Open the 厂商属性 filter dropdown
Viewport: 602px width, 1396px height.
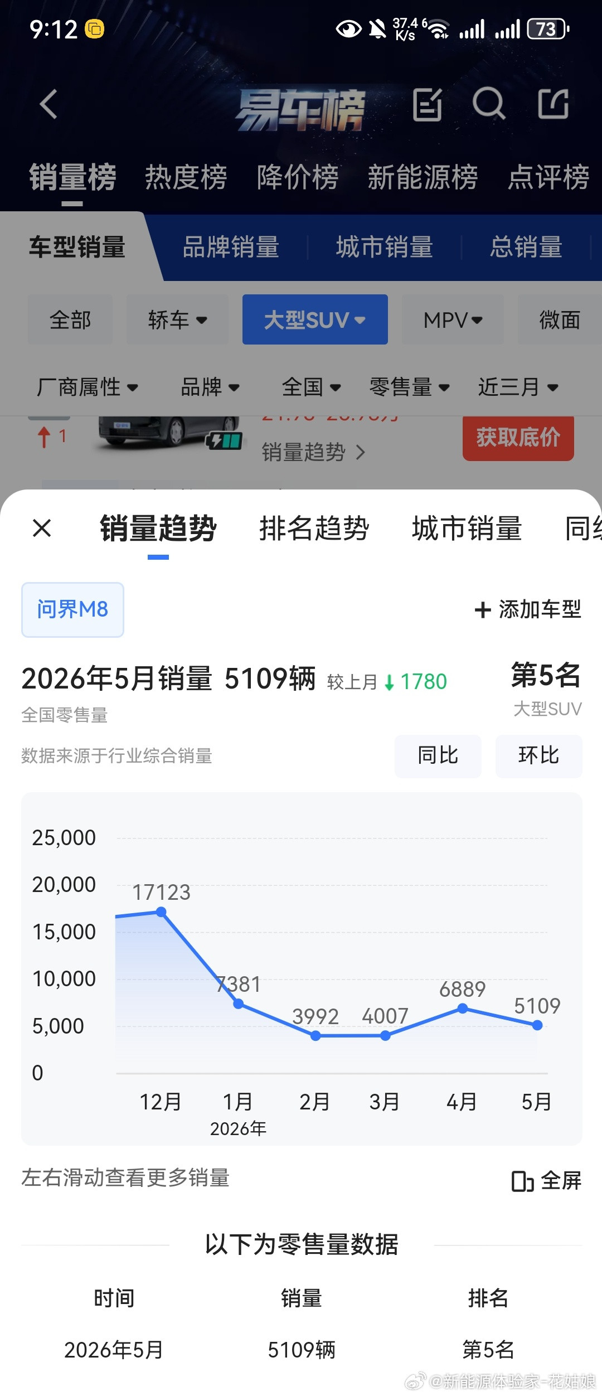coord(87,387)
